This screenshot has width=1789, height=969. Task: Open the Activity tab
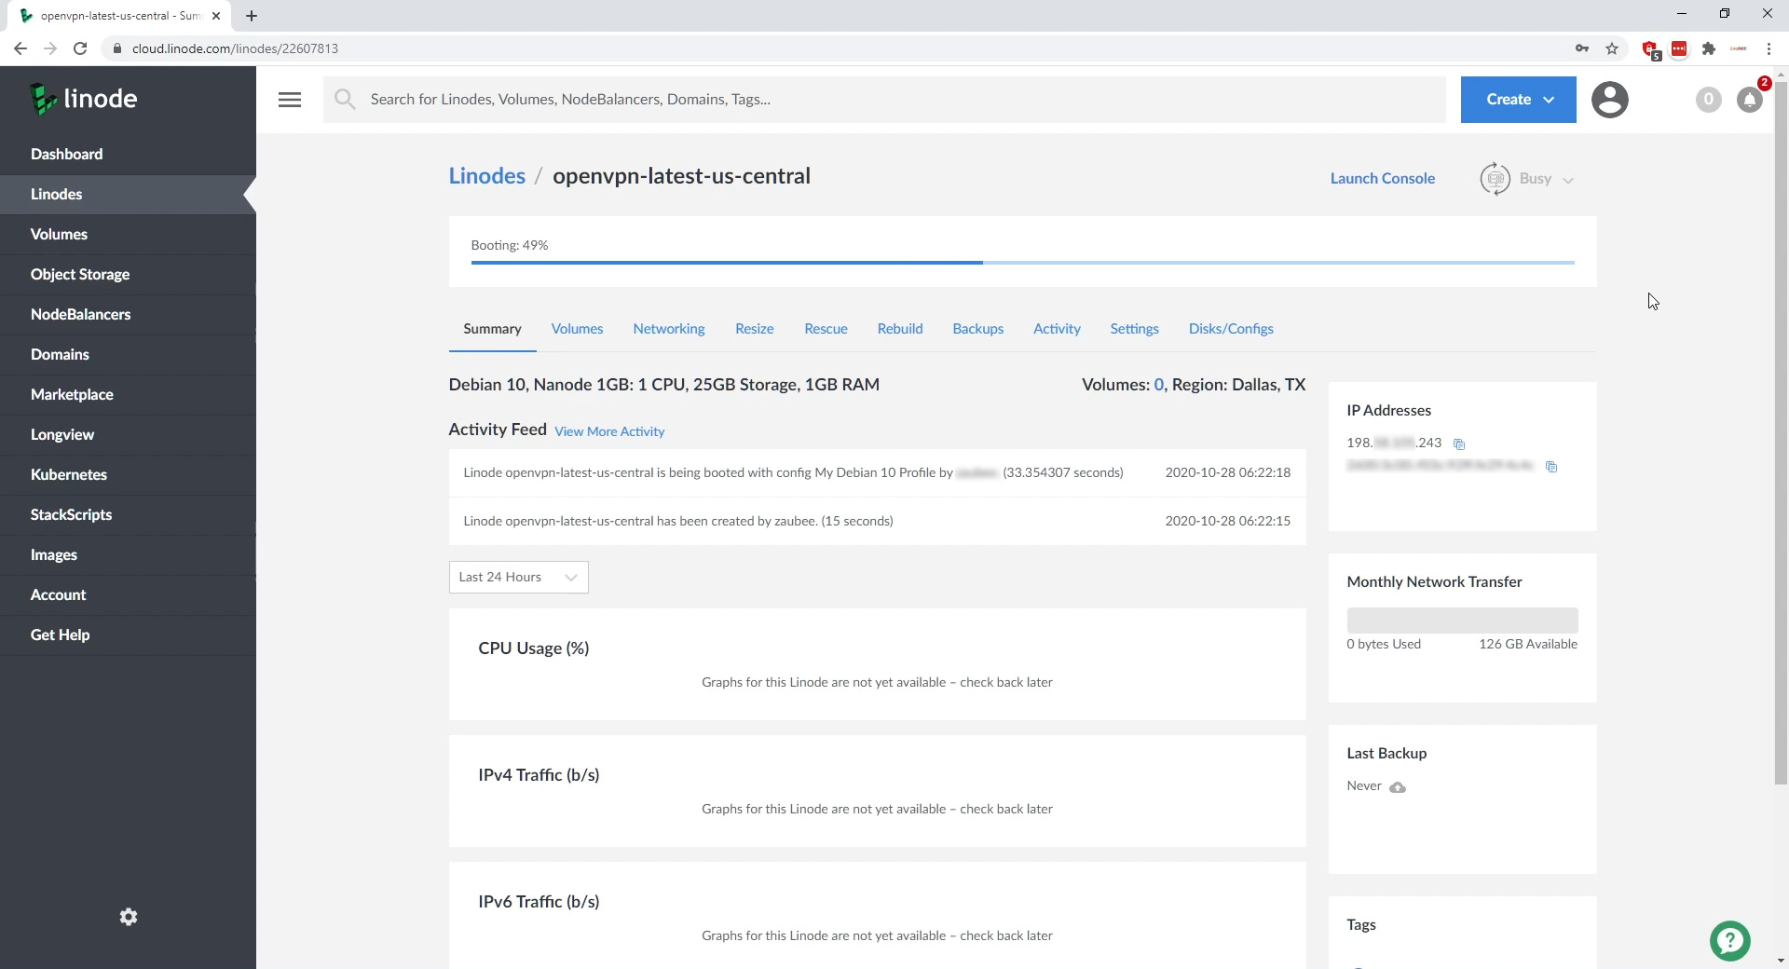pos(1057,329)
